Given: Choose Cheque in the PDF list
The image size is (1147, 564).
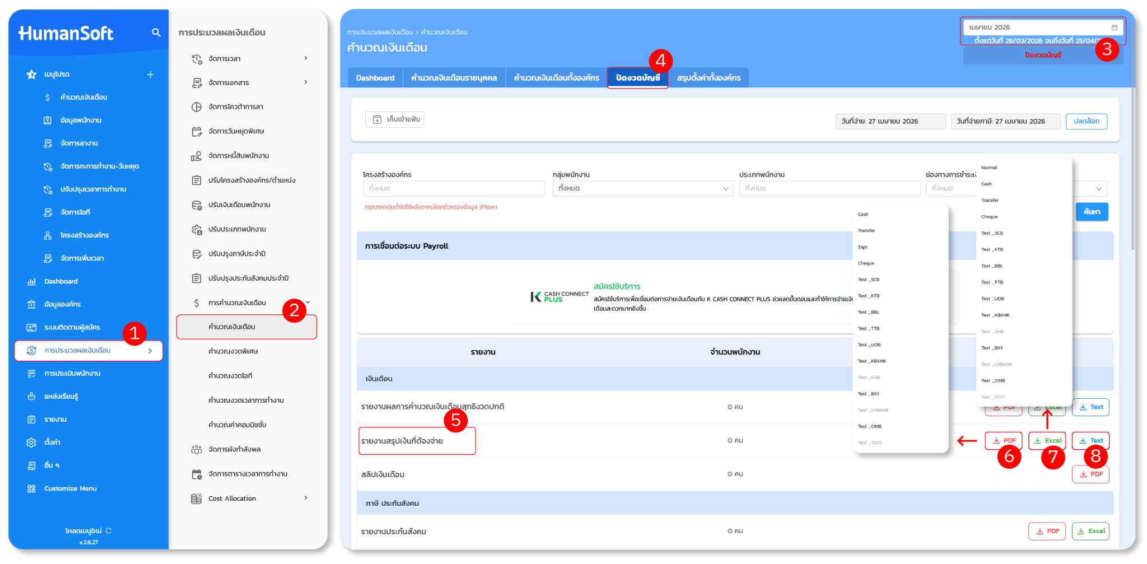Looking at the screenshot, I should pyautogui.click(x=866, y=263).
